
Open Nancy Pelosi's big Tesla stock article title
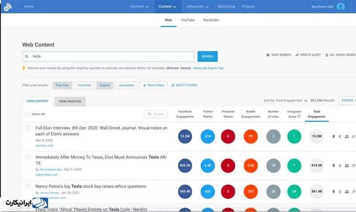click(x=91, y=186)
